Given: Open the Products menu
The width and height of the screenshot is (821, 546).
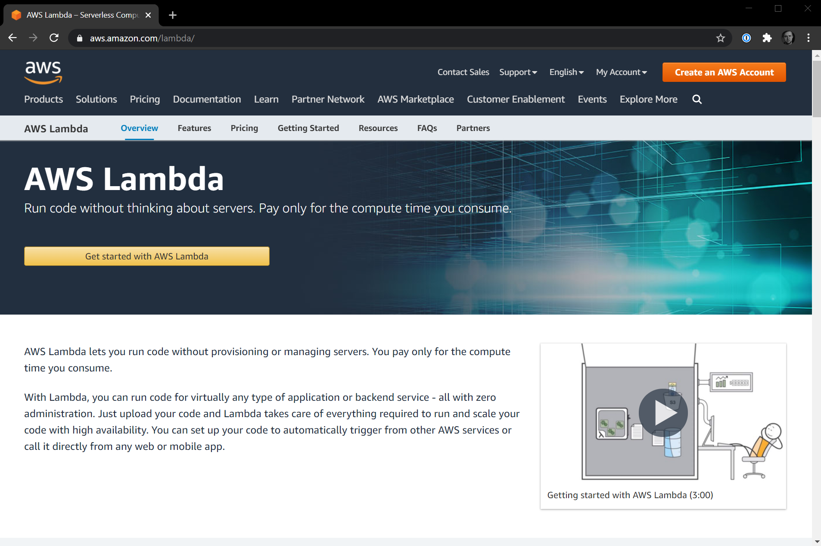Looking at the screenshot, I should pyautogui.click(x=44, y=100).
